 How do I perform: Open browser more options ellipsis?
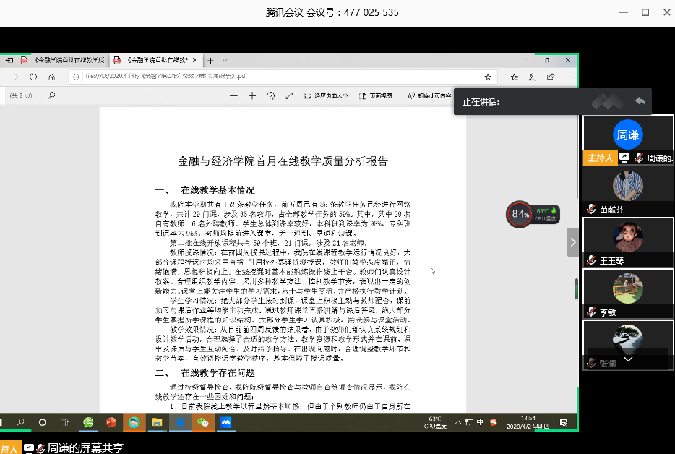point(569,77)
